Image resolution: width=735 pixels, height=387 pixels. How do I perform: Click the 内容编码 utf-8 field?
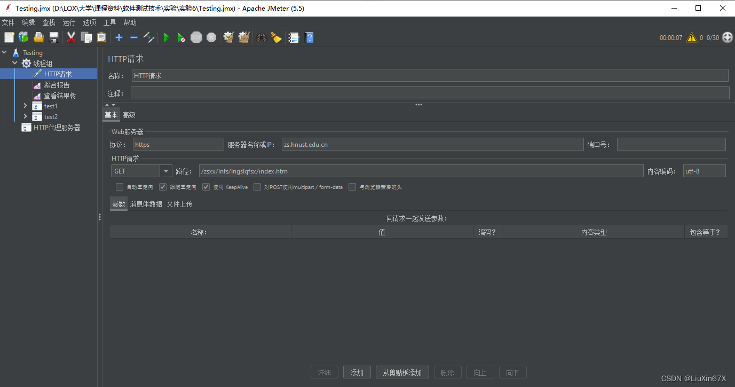[705, 171]
